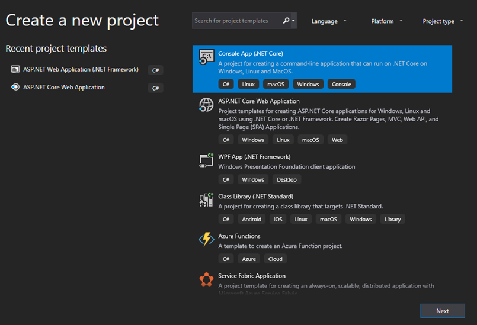Image resolution: width=477 pixels, height=325 pixels.
Task: Open the Platform filter dropdown
Action: (387, 21)
